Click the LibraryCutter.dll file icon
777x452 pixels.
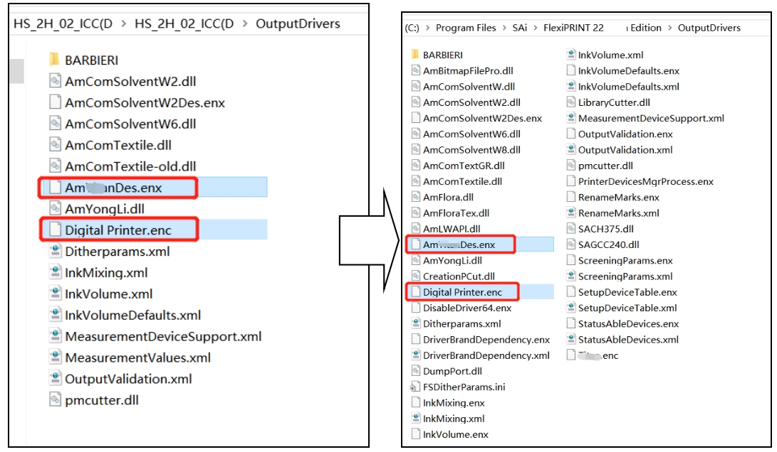571,102
